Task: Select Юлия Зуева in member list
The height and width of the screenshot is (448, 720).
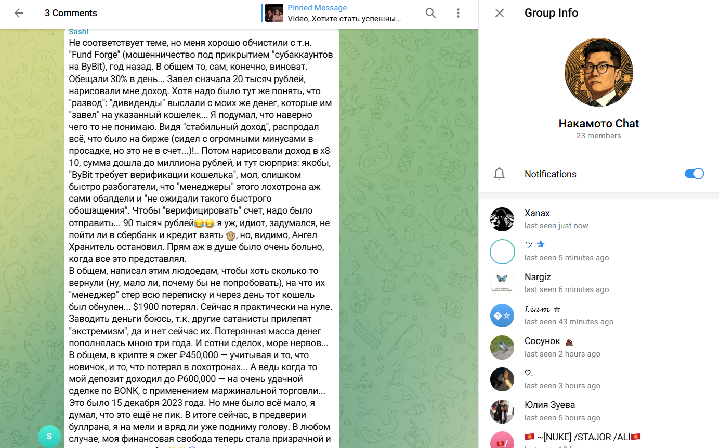Action: [x=599, y=411]
